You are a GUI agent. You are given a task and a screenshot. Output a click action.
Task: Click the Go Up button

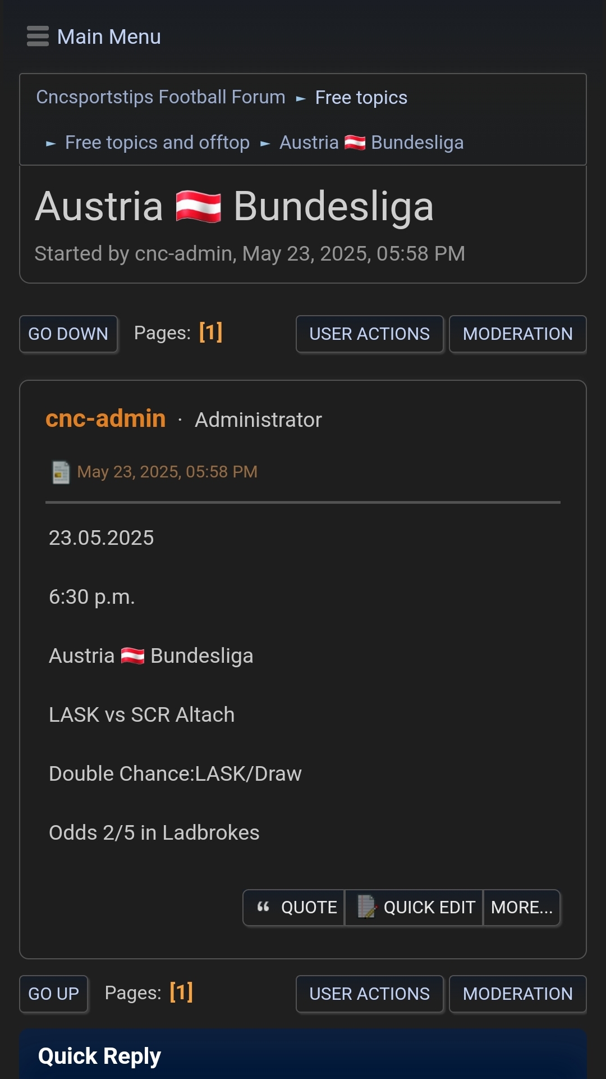(54, 994)
